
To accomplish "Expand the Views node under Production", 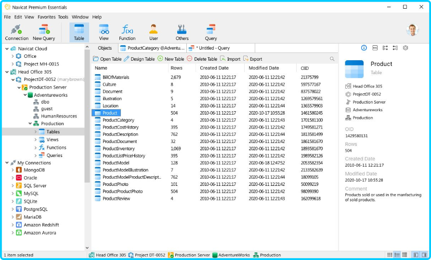I will pyautogui.click(x=36, y=140).
